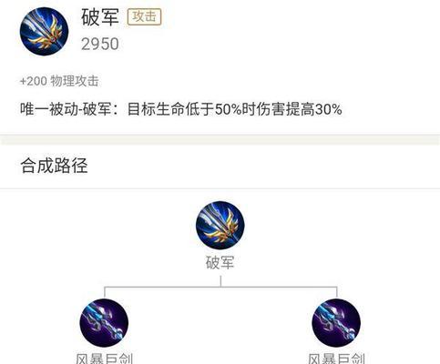Tap the 物理攻击 attribute words
Viewport: 440px width, 364px height.
click(x=75, y=81)
